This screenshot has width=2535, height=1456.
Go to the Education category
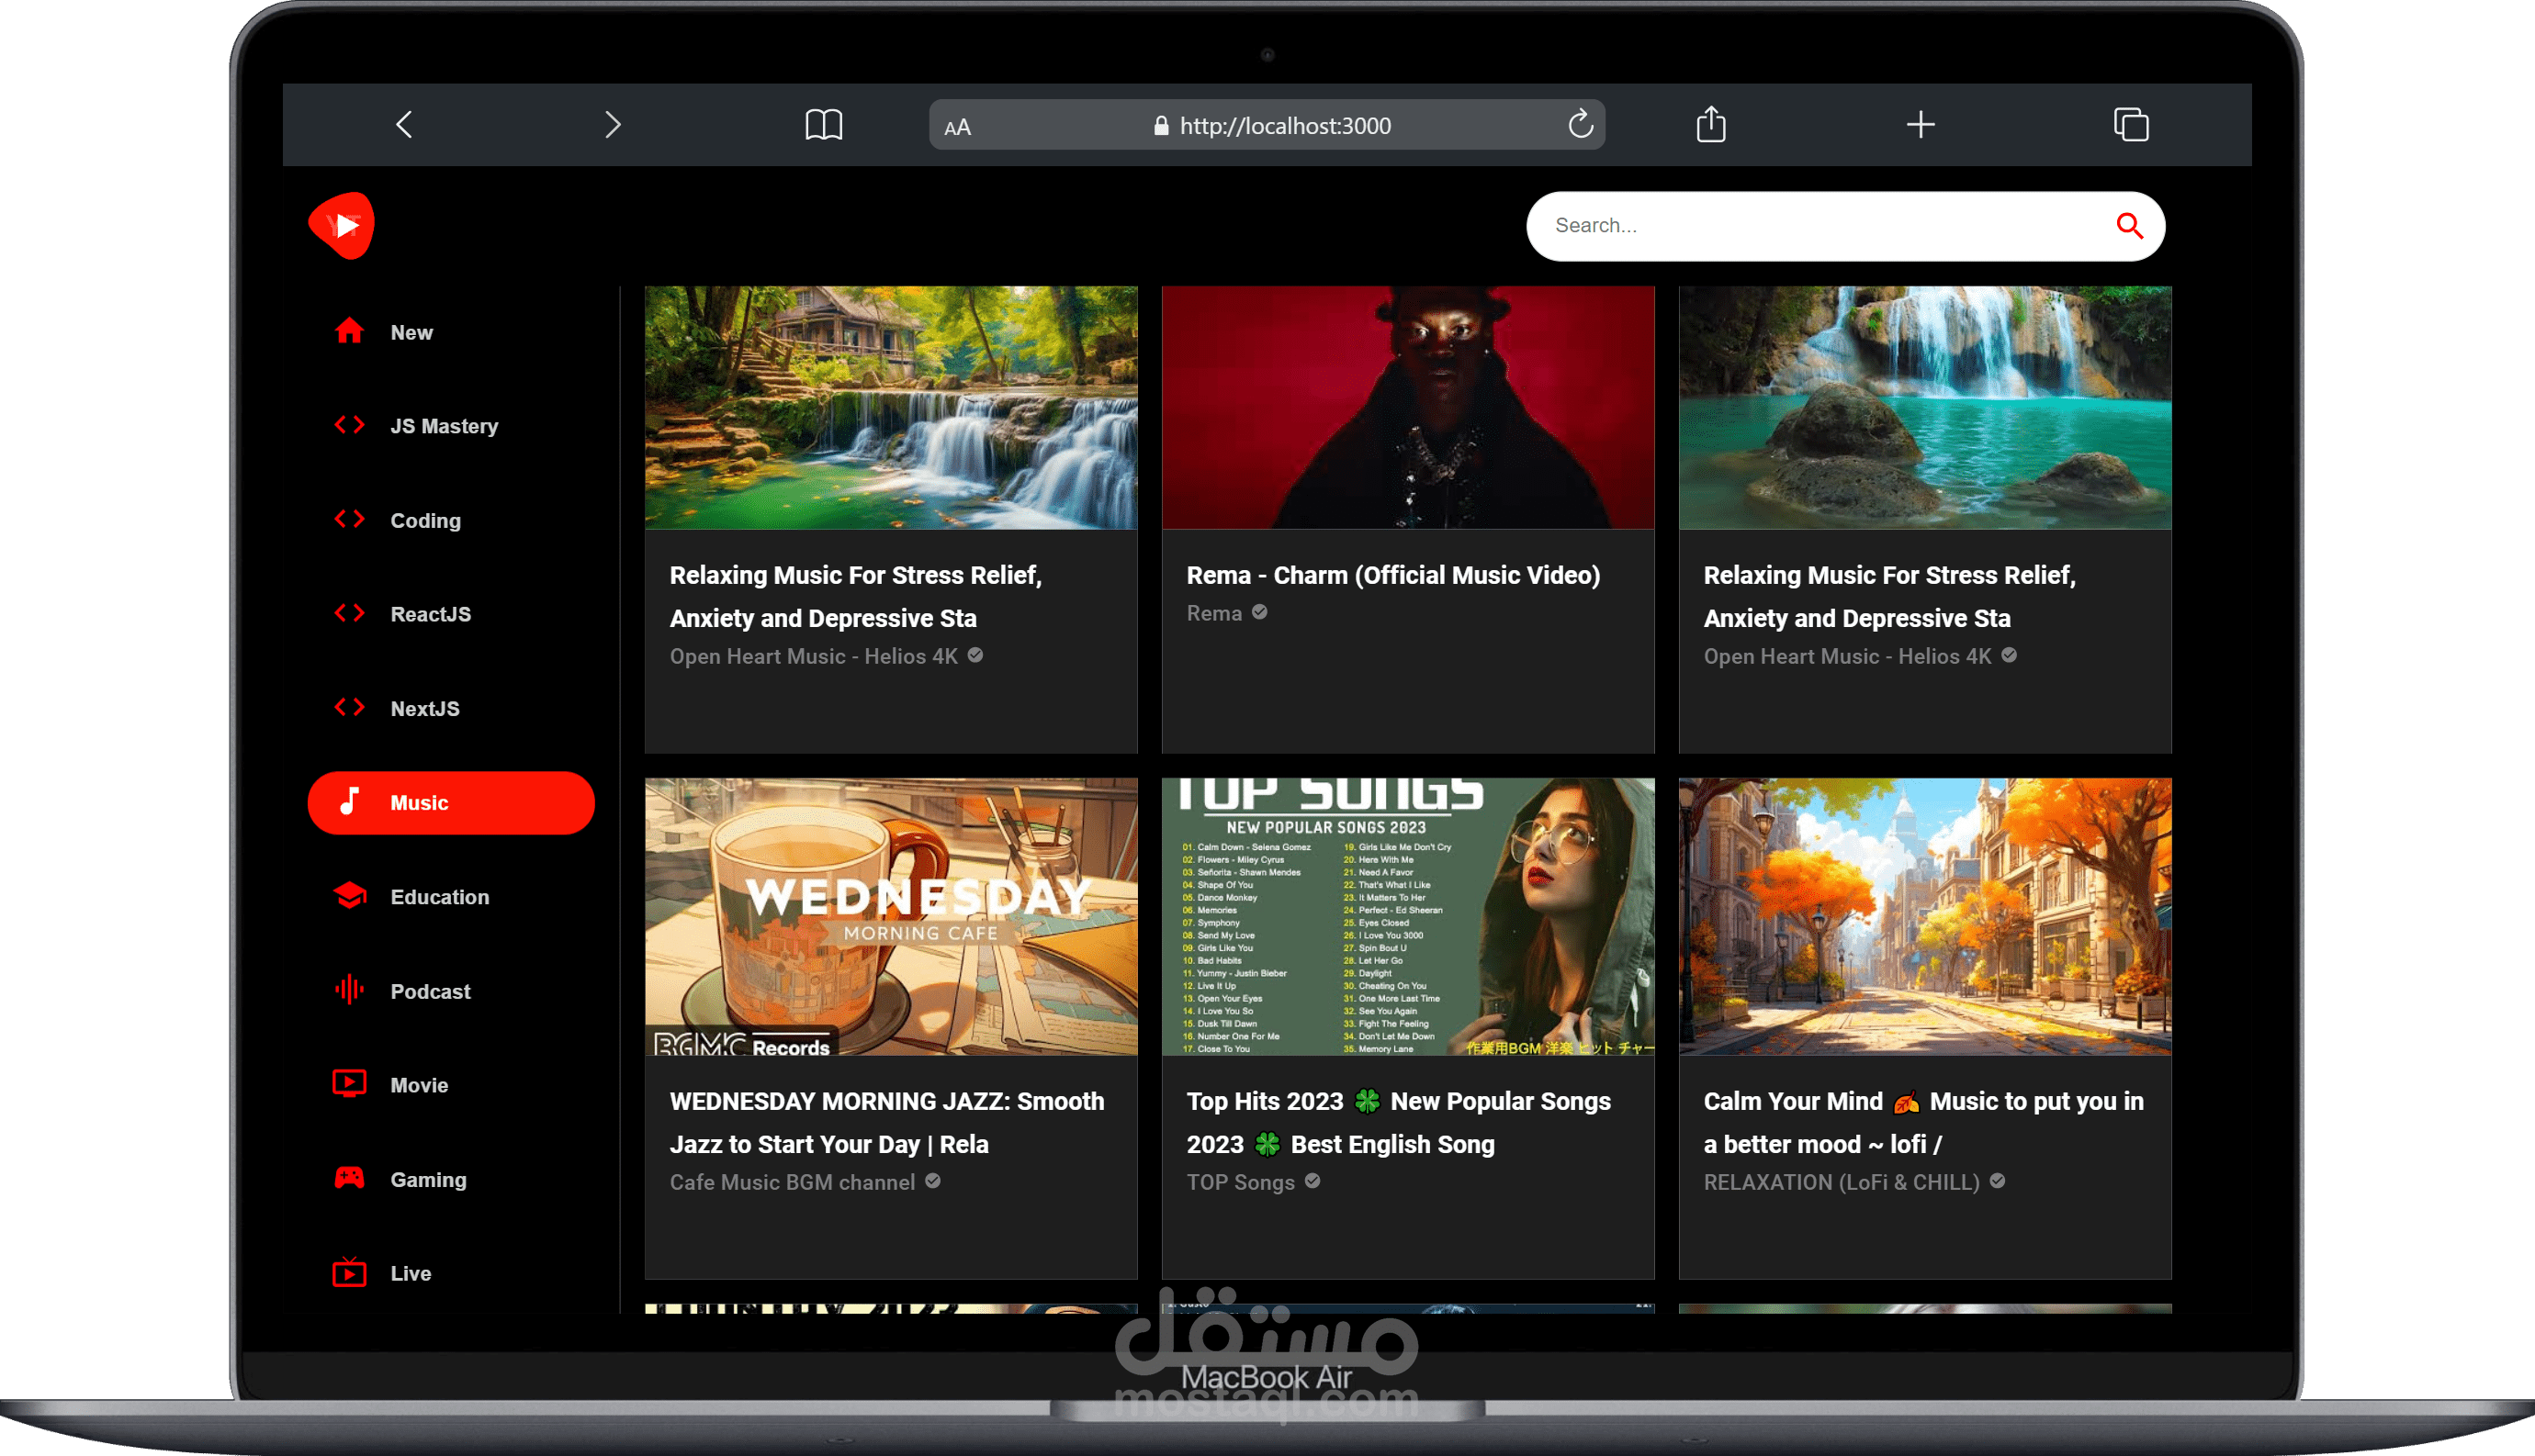point(439,897)
